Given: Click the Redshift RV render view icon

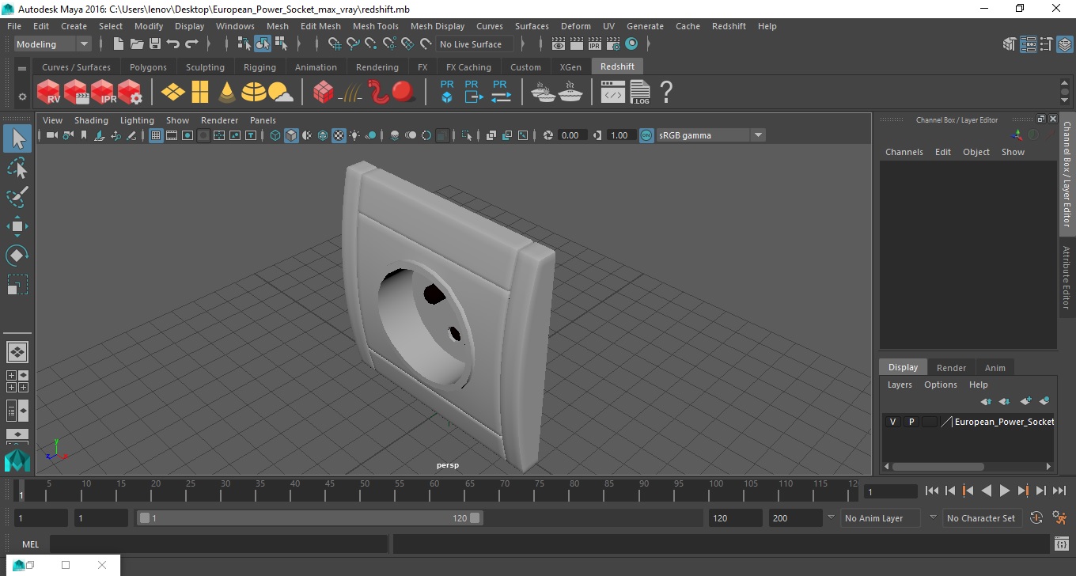Looking at the screenshot, I should [49, 93].
